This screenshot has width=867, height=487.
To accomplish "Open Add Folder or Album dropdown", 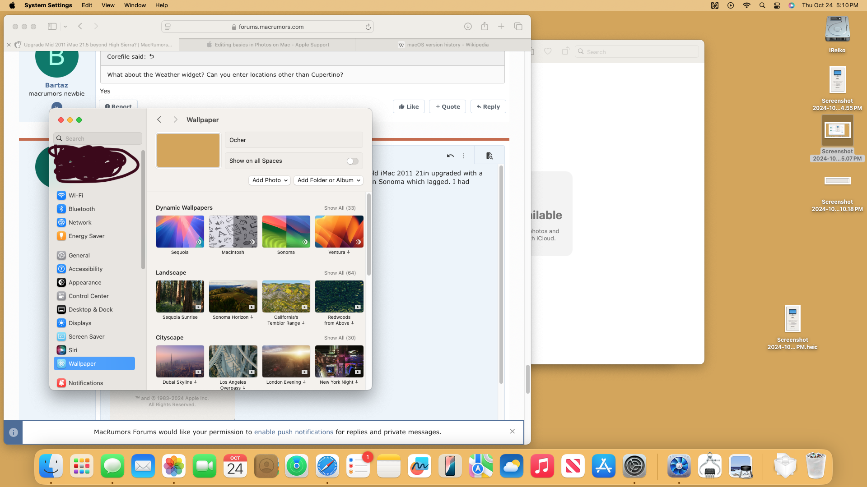I will [328, 180].
